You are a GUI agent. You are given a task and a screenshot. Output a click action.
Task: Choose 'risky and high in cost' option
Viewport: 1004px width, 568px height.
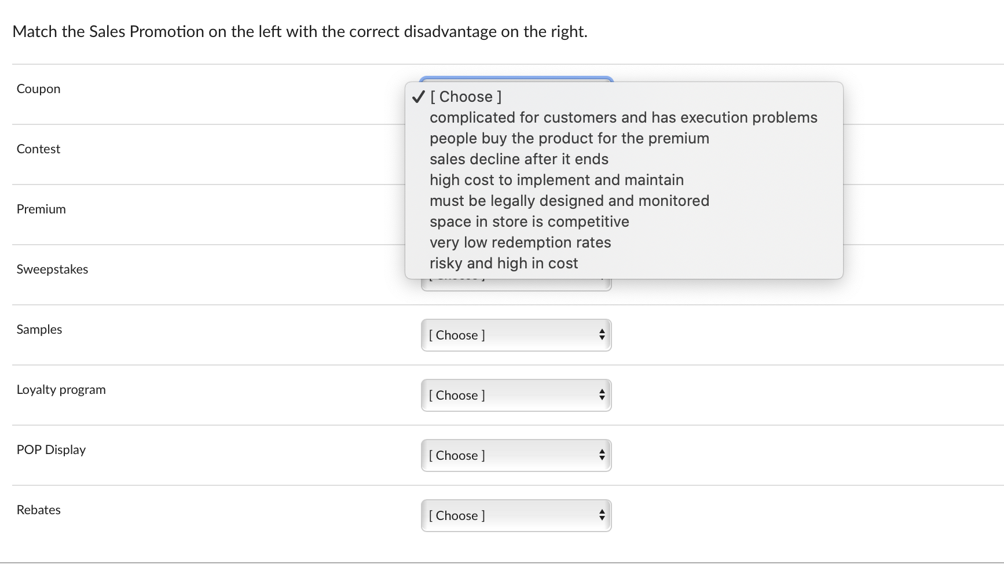[x=503, y=263]
